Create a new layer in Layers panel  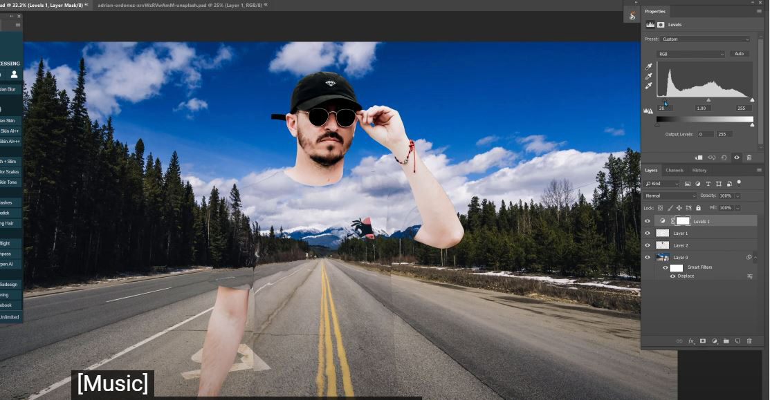[x=737, y=341]
